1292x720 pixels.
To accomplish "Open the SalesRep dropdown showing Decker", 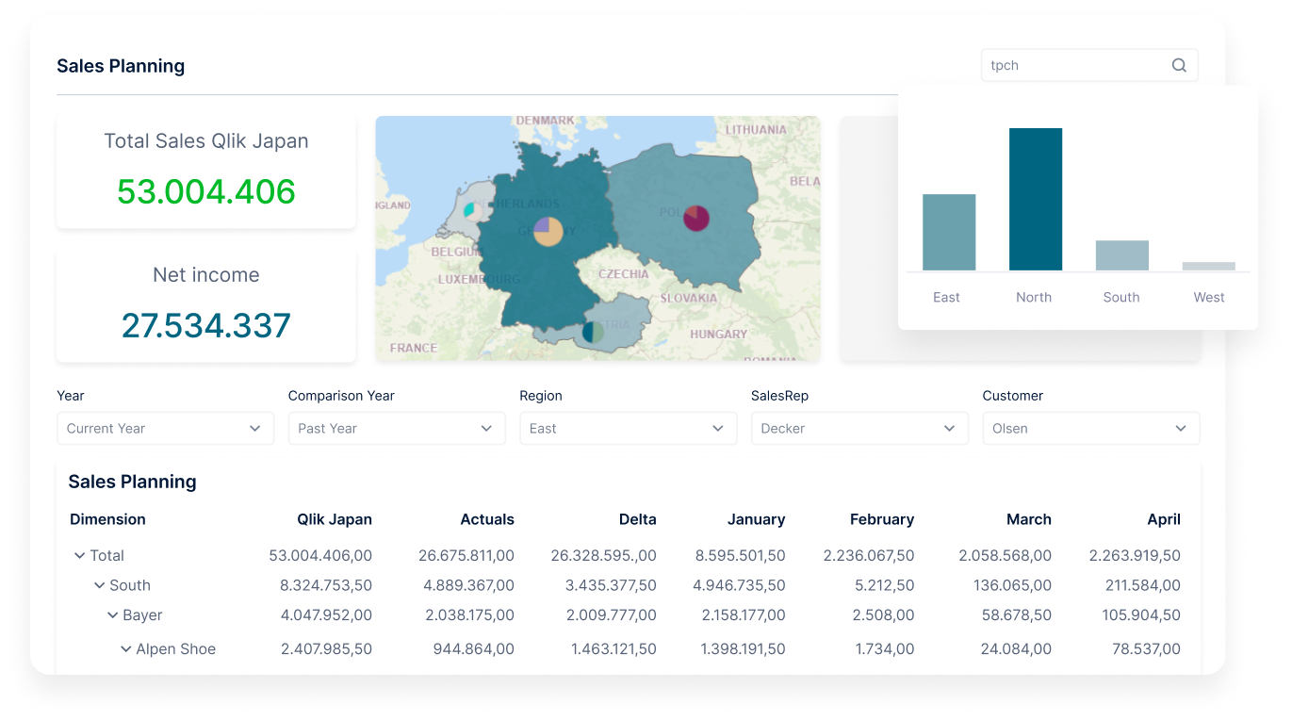I will (x=859, y=428).
